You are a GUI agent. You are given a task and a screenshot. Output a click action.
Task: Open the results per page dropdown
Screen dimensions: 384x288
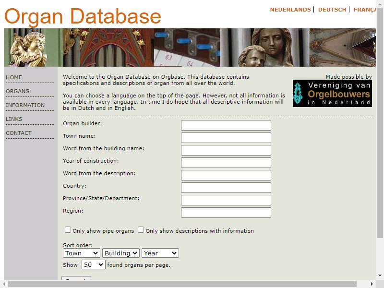coord(93,265)
